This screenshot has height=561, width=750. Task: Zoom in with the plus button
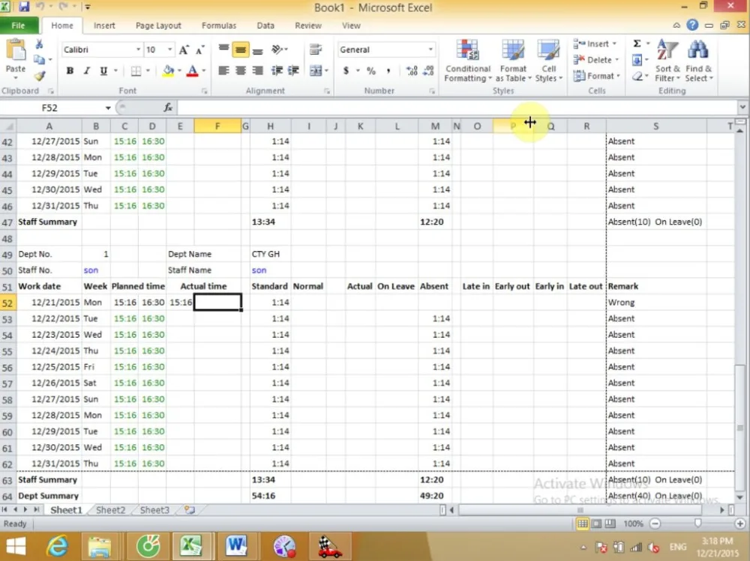(x=740, y=524)
